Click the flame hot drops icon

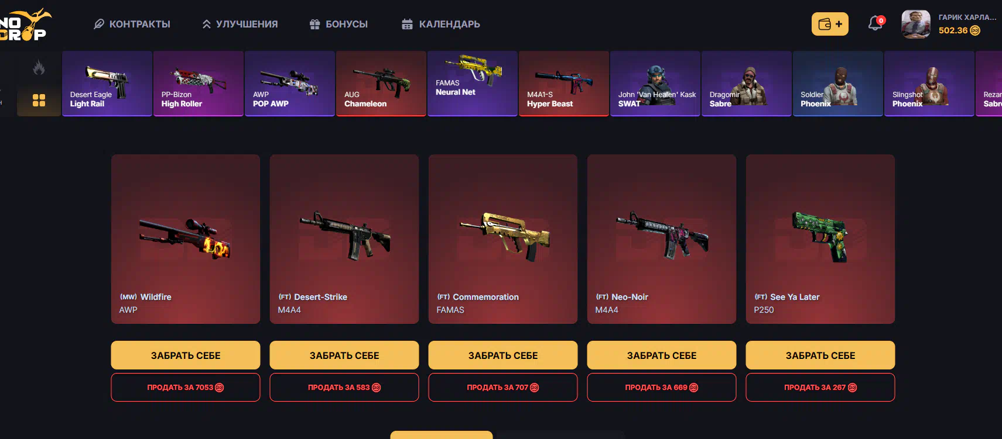[x=39, y=68]
